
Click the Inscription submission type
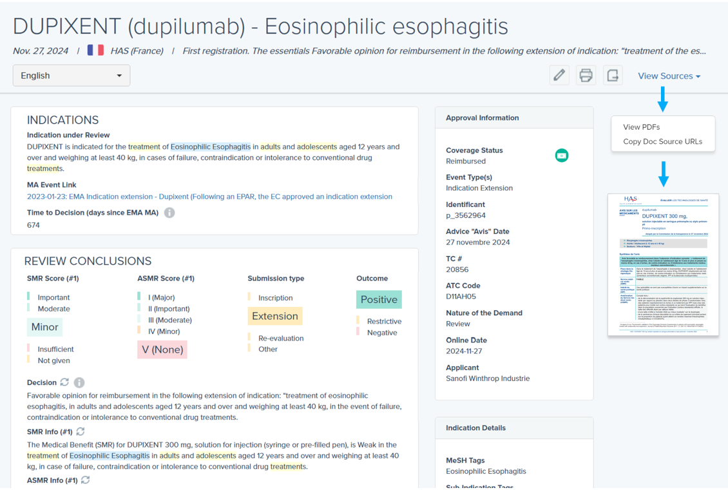tap(275, 298)
